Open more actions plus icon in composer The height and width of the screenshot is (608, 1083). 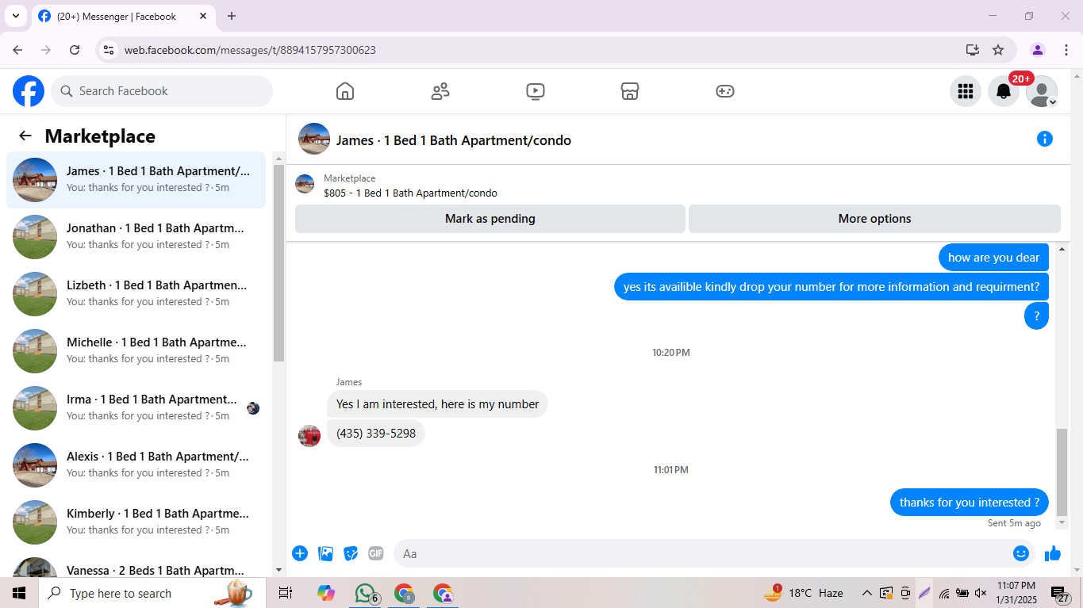(300, 553)
